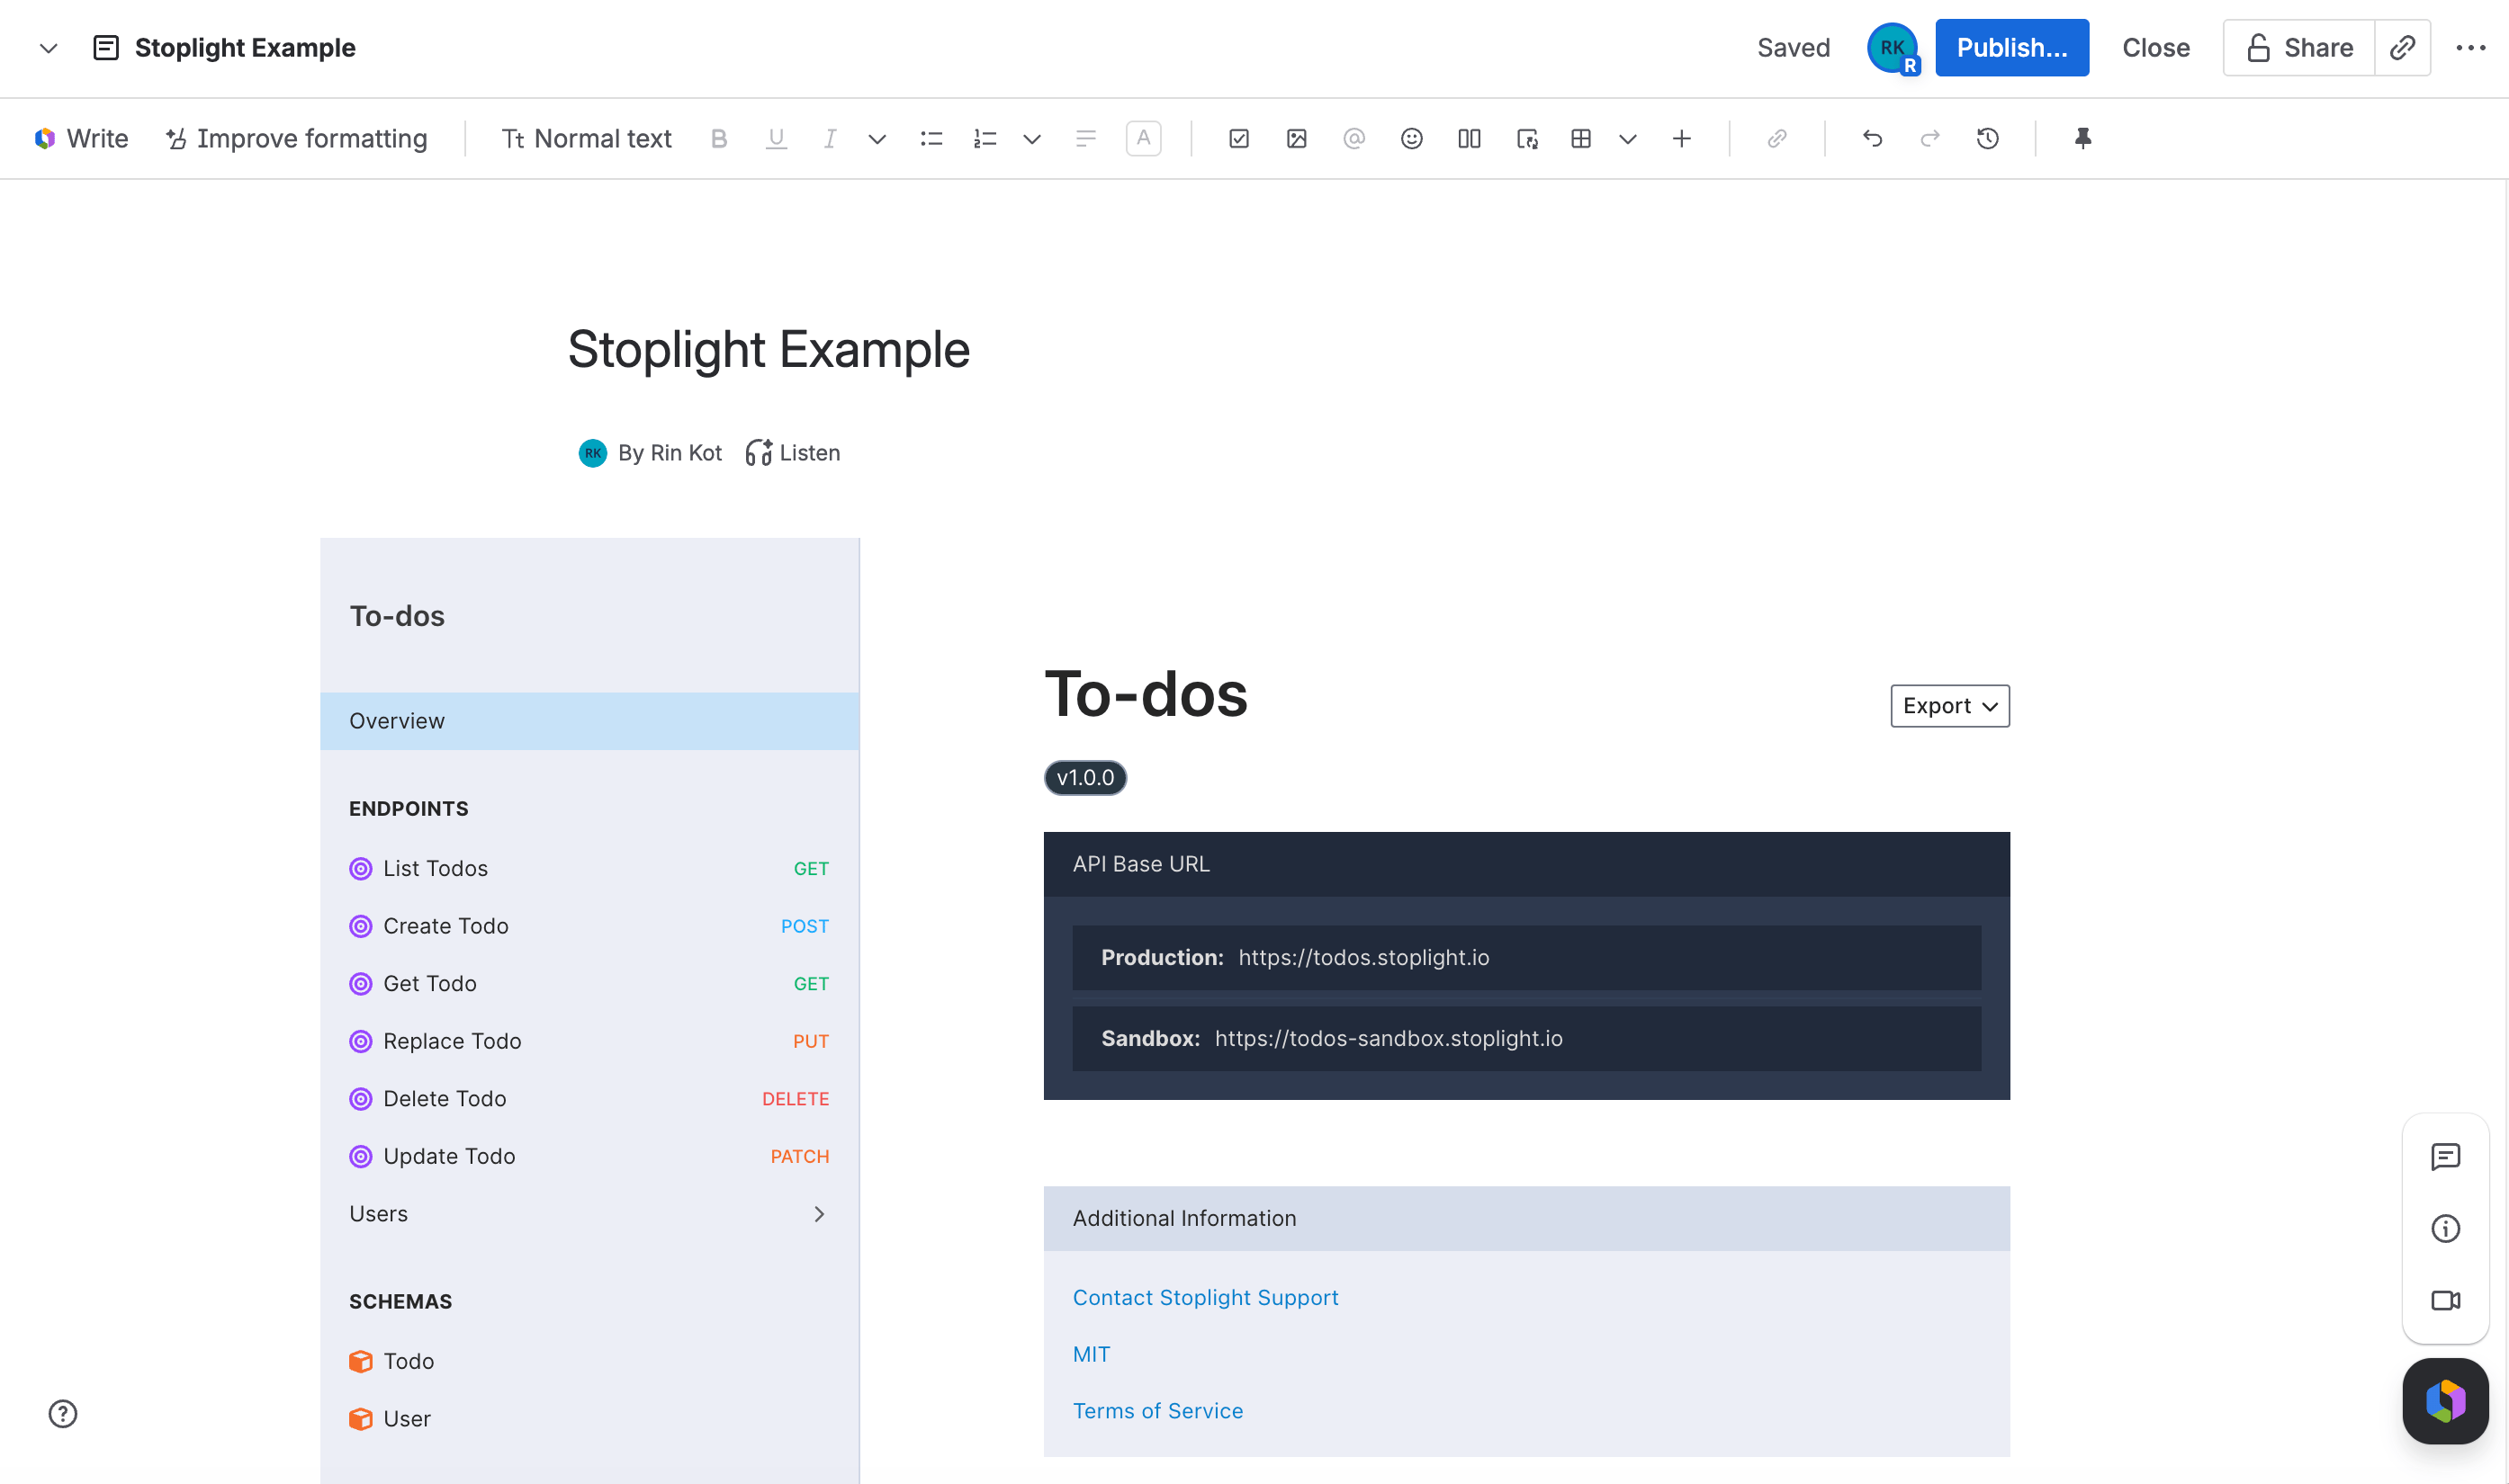
Task: Click Improve formatting tool
Action: 296,138
